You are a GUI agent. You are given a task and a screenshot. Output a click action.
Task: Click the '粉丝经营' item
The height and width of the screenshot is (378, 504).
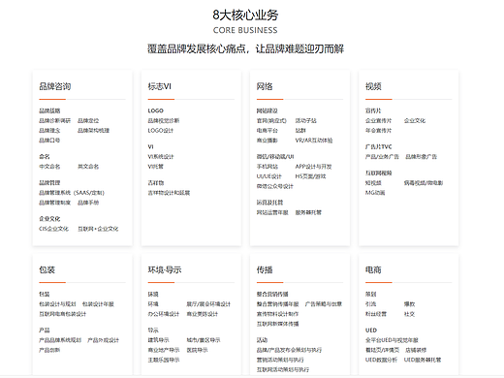pyautogui.click(x=376, y=314)
